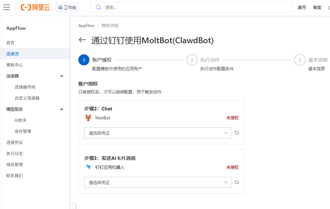
Task: Open 身份管理 sidebar item
Action: pos(23,131)
